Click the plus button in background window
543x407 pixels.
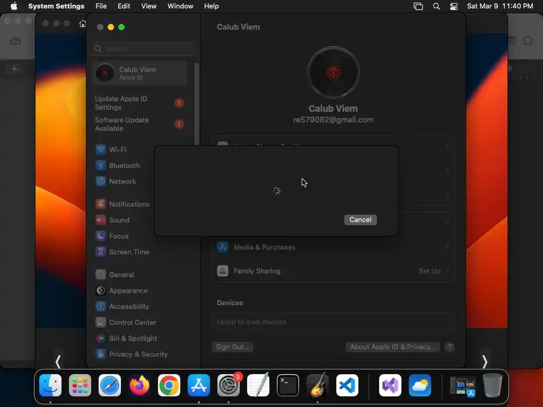click(x=14, y=69)
